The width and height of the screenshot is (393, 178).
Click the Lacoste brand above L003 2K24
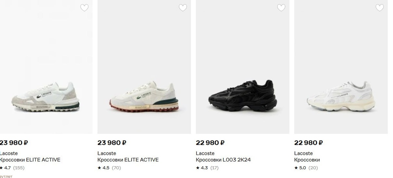(205, 153)
